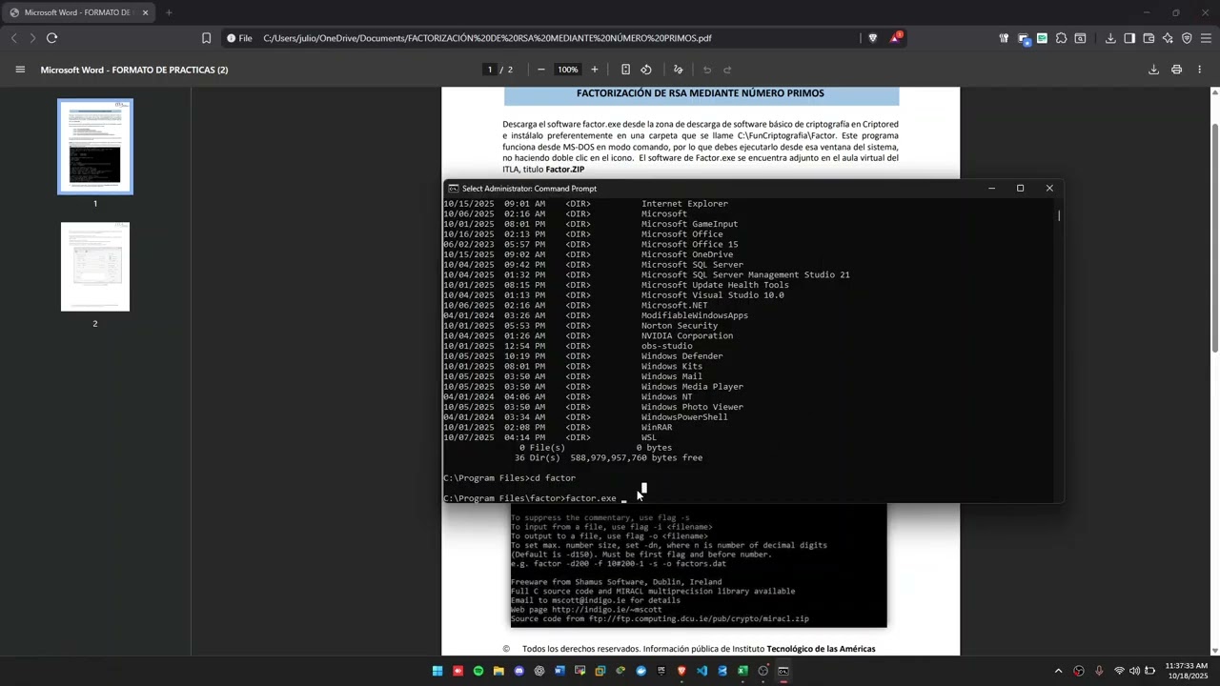The image size is (1220, 686).
Task: Click the fit to page icon
Action: [x=625, y=70]
